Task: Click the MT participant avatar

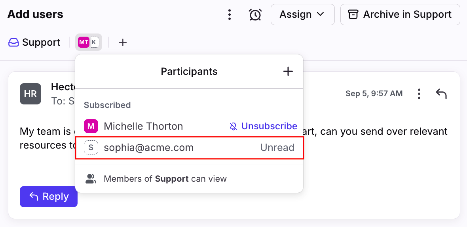Action: point(84,43)
